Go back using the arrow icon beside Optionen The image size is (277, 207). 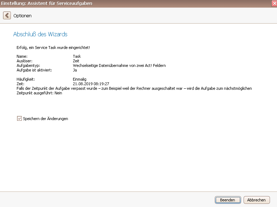pos(7,15)
